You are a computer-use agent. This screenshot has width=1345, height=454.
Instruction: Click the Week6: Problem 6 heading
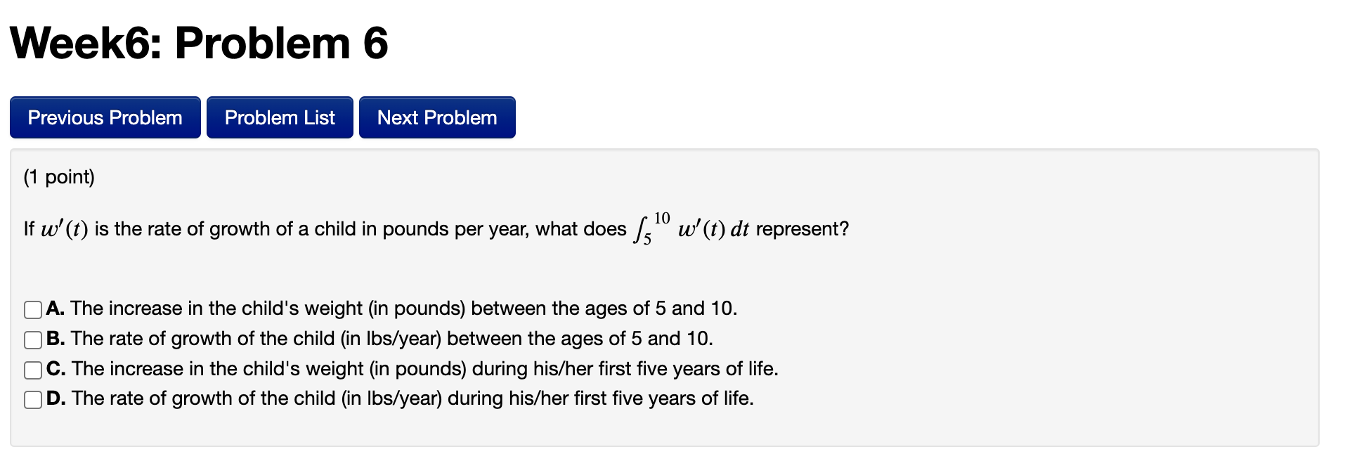199,44
